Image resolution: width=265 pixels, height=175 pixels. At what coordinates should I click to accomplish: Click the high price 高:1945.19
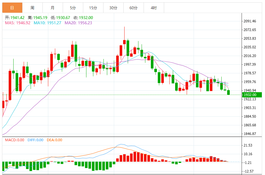point(38,18)
